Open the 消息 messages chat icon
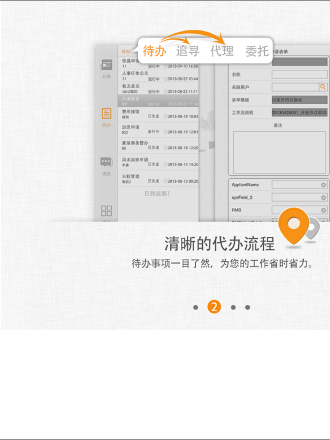 (107, 162)
